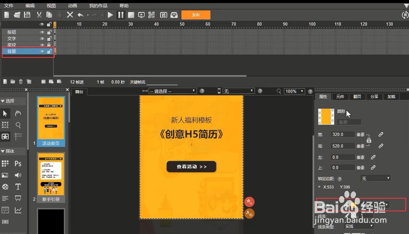409x234 pixels.
Task: Select the arrow selection tool
Action: click(x=5, y=114)
